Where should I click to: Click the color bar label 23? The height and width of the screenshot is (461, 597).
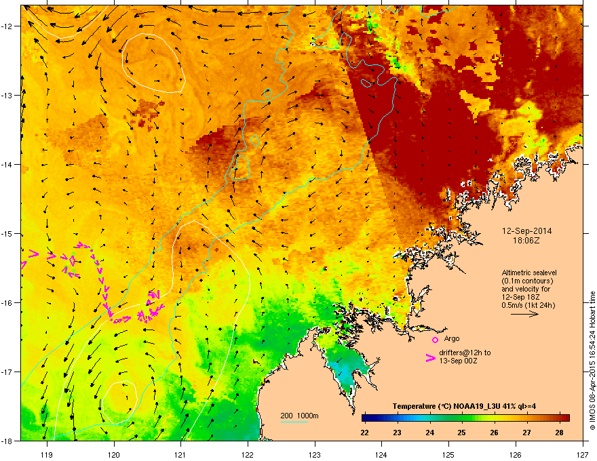click(x=397, y=433)
